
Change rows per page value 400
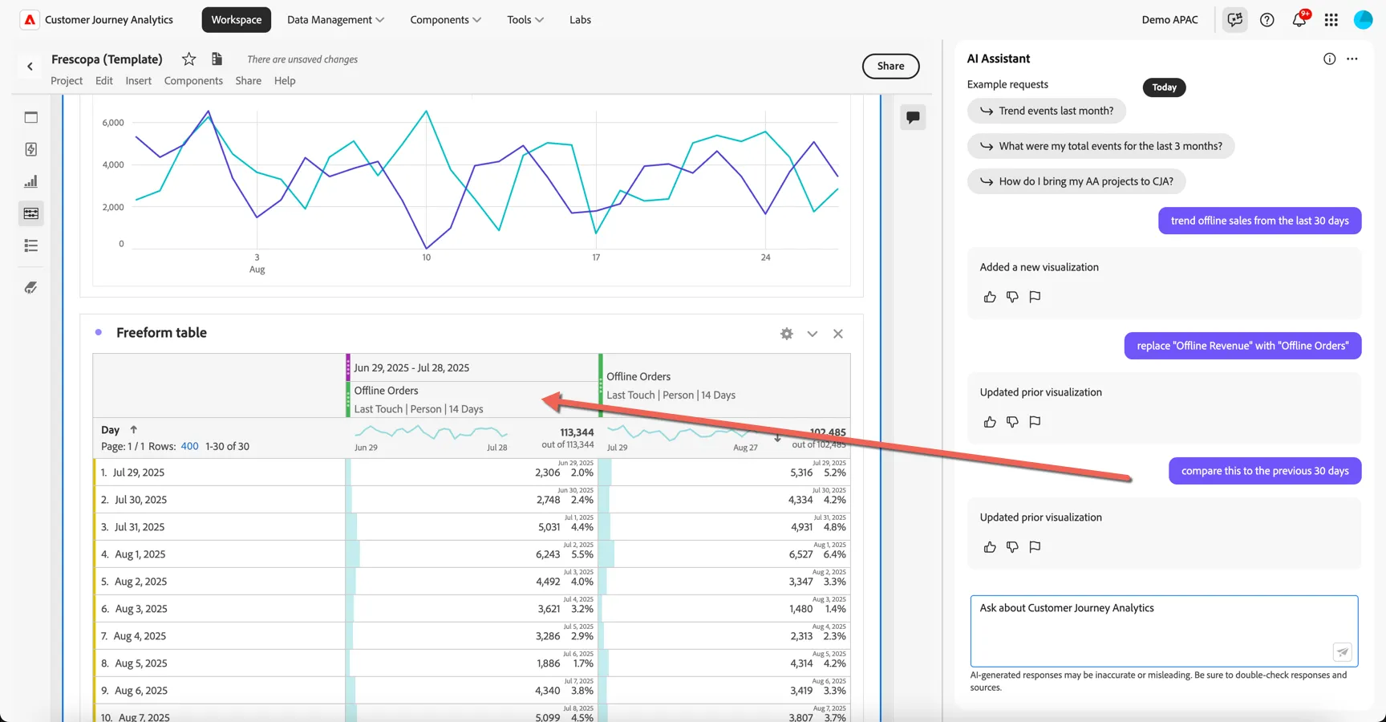point(189,446)
